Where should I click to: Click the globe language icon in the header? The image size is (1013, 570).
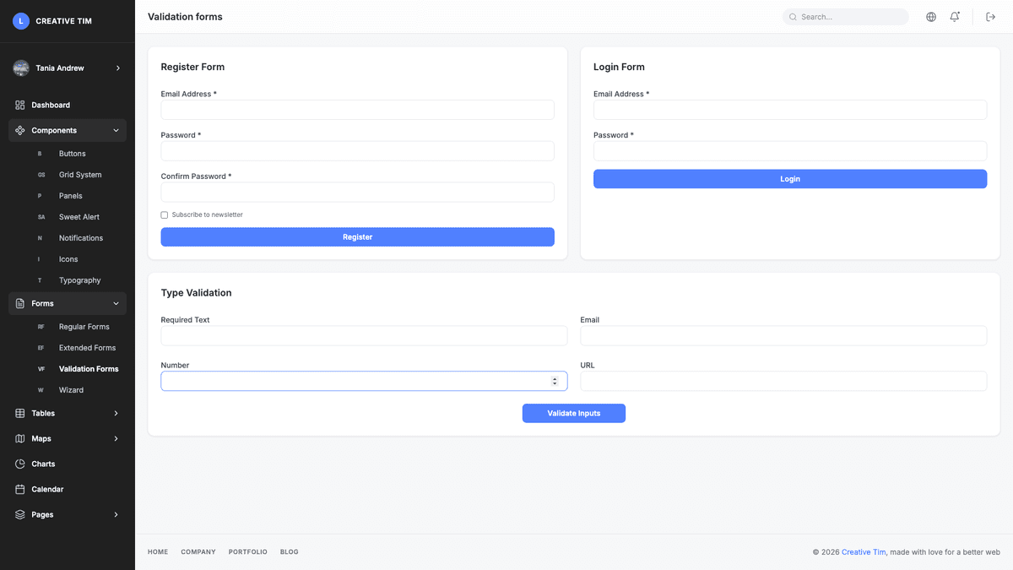click(x=930, y=16)
